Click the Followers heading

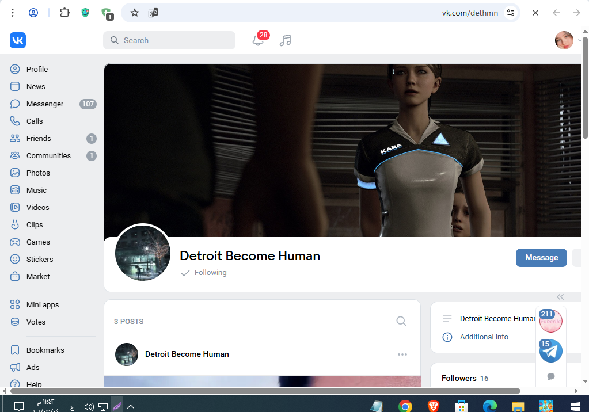click(459, 378)
